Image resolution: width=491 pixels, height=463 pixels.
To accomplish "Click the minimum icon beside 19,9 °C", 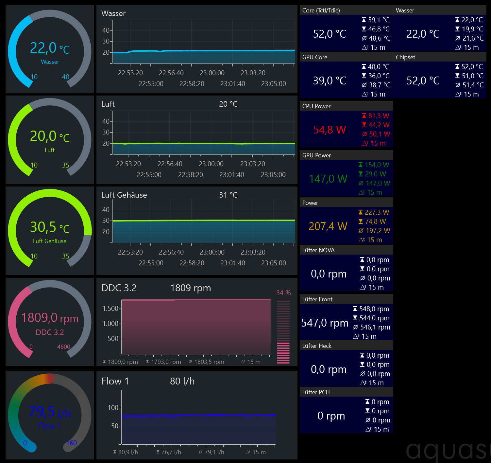I will click(457, 29).
